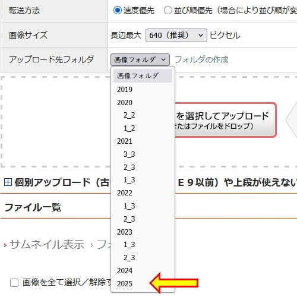Pick subfolder 1_2 under 2020

pyautogui.click(x=143, y=128)
